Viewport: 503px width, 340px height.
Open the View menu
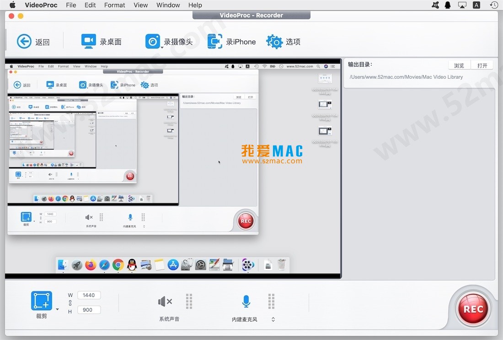140,5
